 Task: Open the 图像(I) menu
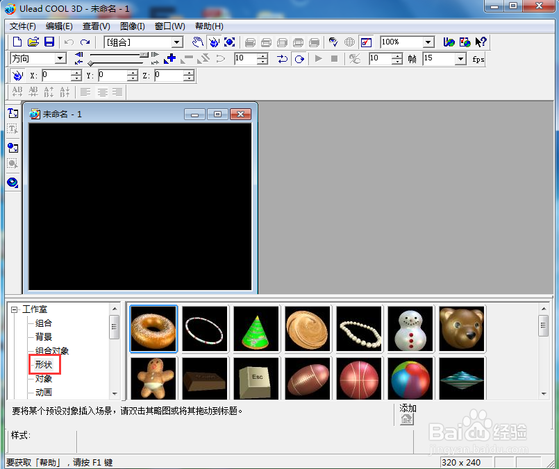coord(132,26)
